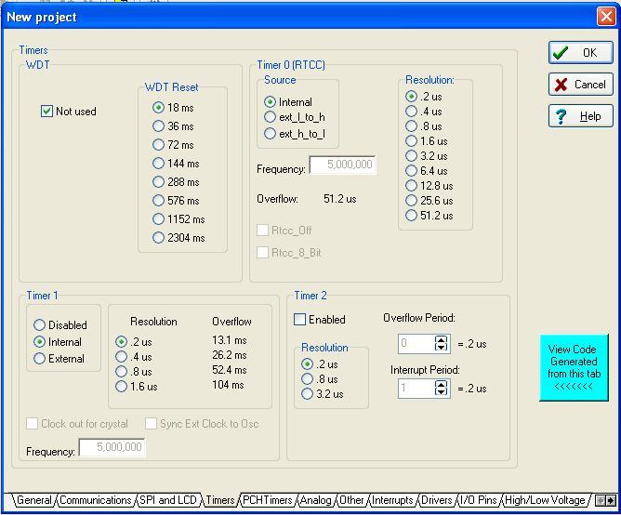Viewport: 621px width, 515px height.
Task: Switch to the Drivers tab
Action: (436, 500)
